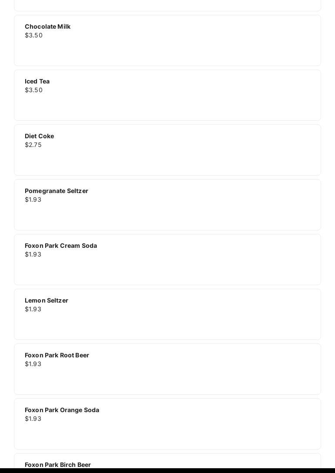The image size is (335, 473).
Task: Select the Iced Tea item
Action: [37, 82]
